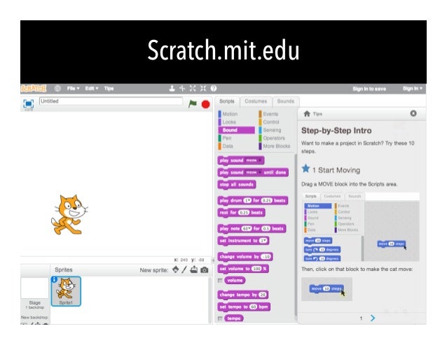Click the Scratch logo
The image size is (447, 345).
(34, 89)
